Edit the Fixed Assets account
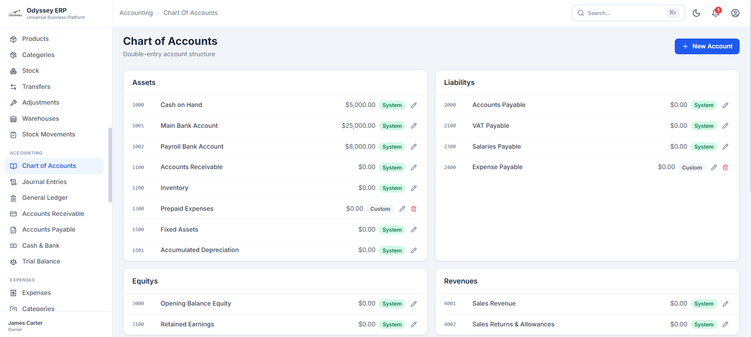 click(414, 230)
